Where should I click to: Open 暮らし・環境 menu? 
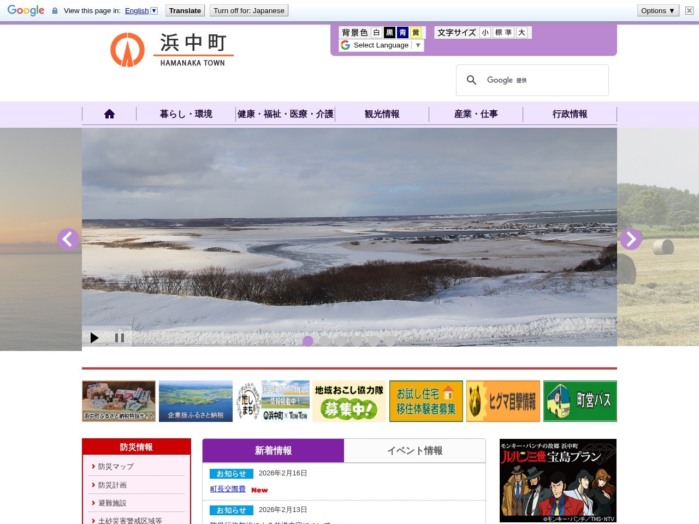[x=186, y=114]
